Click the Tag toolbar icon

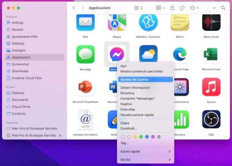click(x=182, y=8)
